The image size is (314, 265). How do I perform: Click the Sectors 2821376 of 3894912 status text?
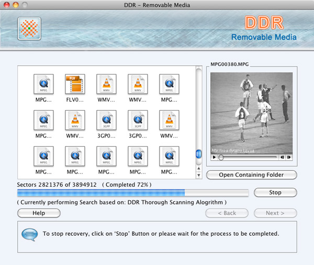(57, 185)
